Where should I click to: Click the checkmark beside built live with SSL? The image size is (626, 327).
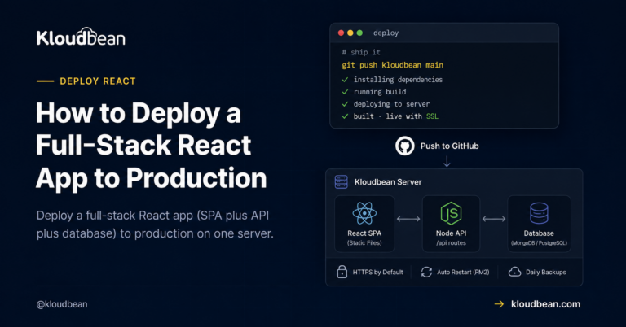[345, 116]
